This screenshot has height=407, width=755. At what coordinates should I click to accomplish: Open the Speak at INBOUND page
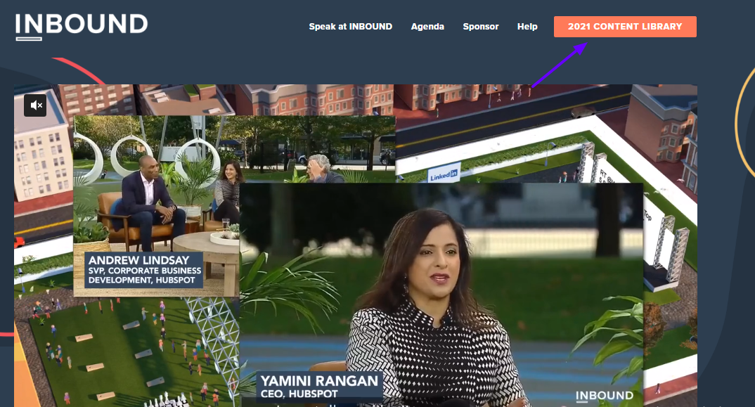click(x=350, y=27)
